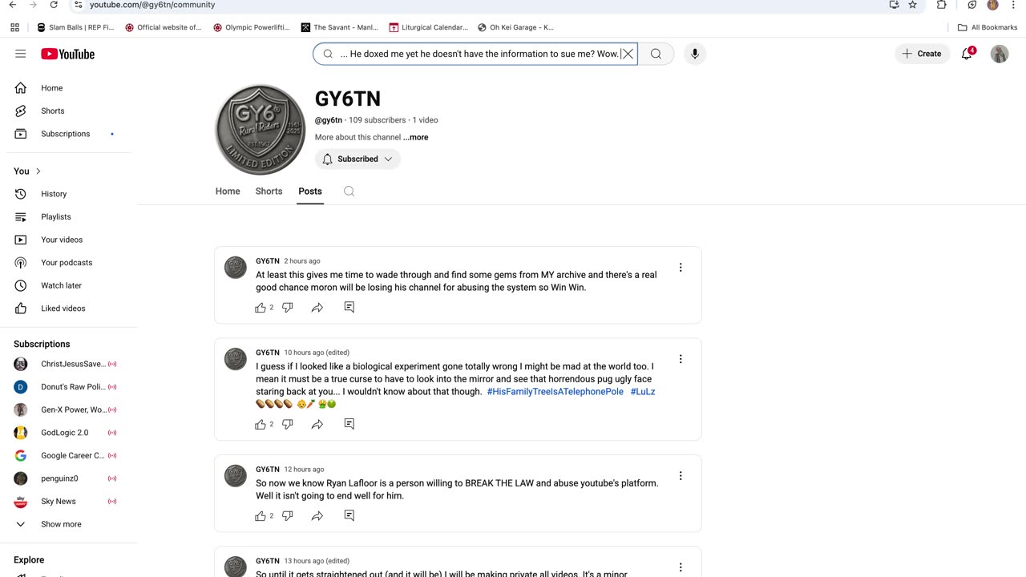This screenshot has width=1026, height=577.
Task: Like the 2 hours ago post
Action: tap(261, 308)
